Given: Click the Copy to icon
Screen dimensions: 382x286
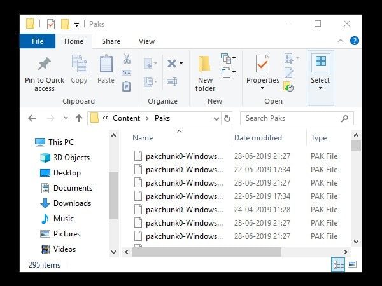Looking at the screenshot, I should 148,82.
